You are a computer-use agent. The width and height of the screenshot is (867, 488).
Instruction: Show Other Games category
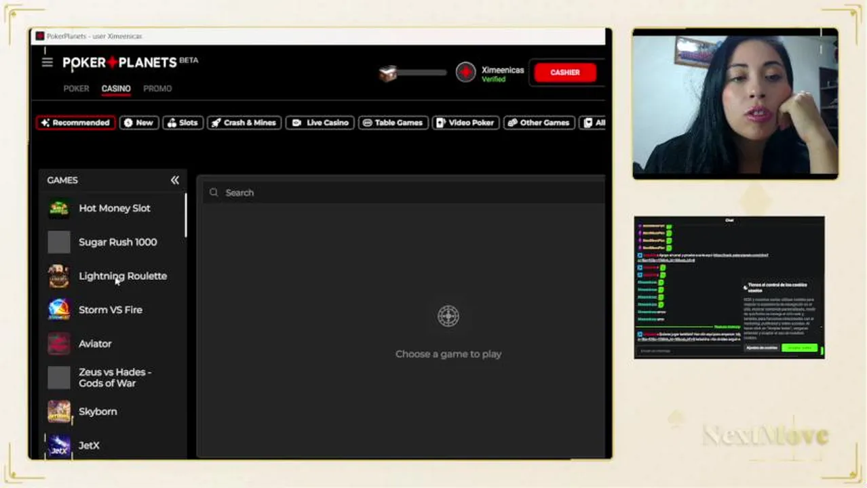click(x=539, y=123)
